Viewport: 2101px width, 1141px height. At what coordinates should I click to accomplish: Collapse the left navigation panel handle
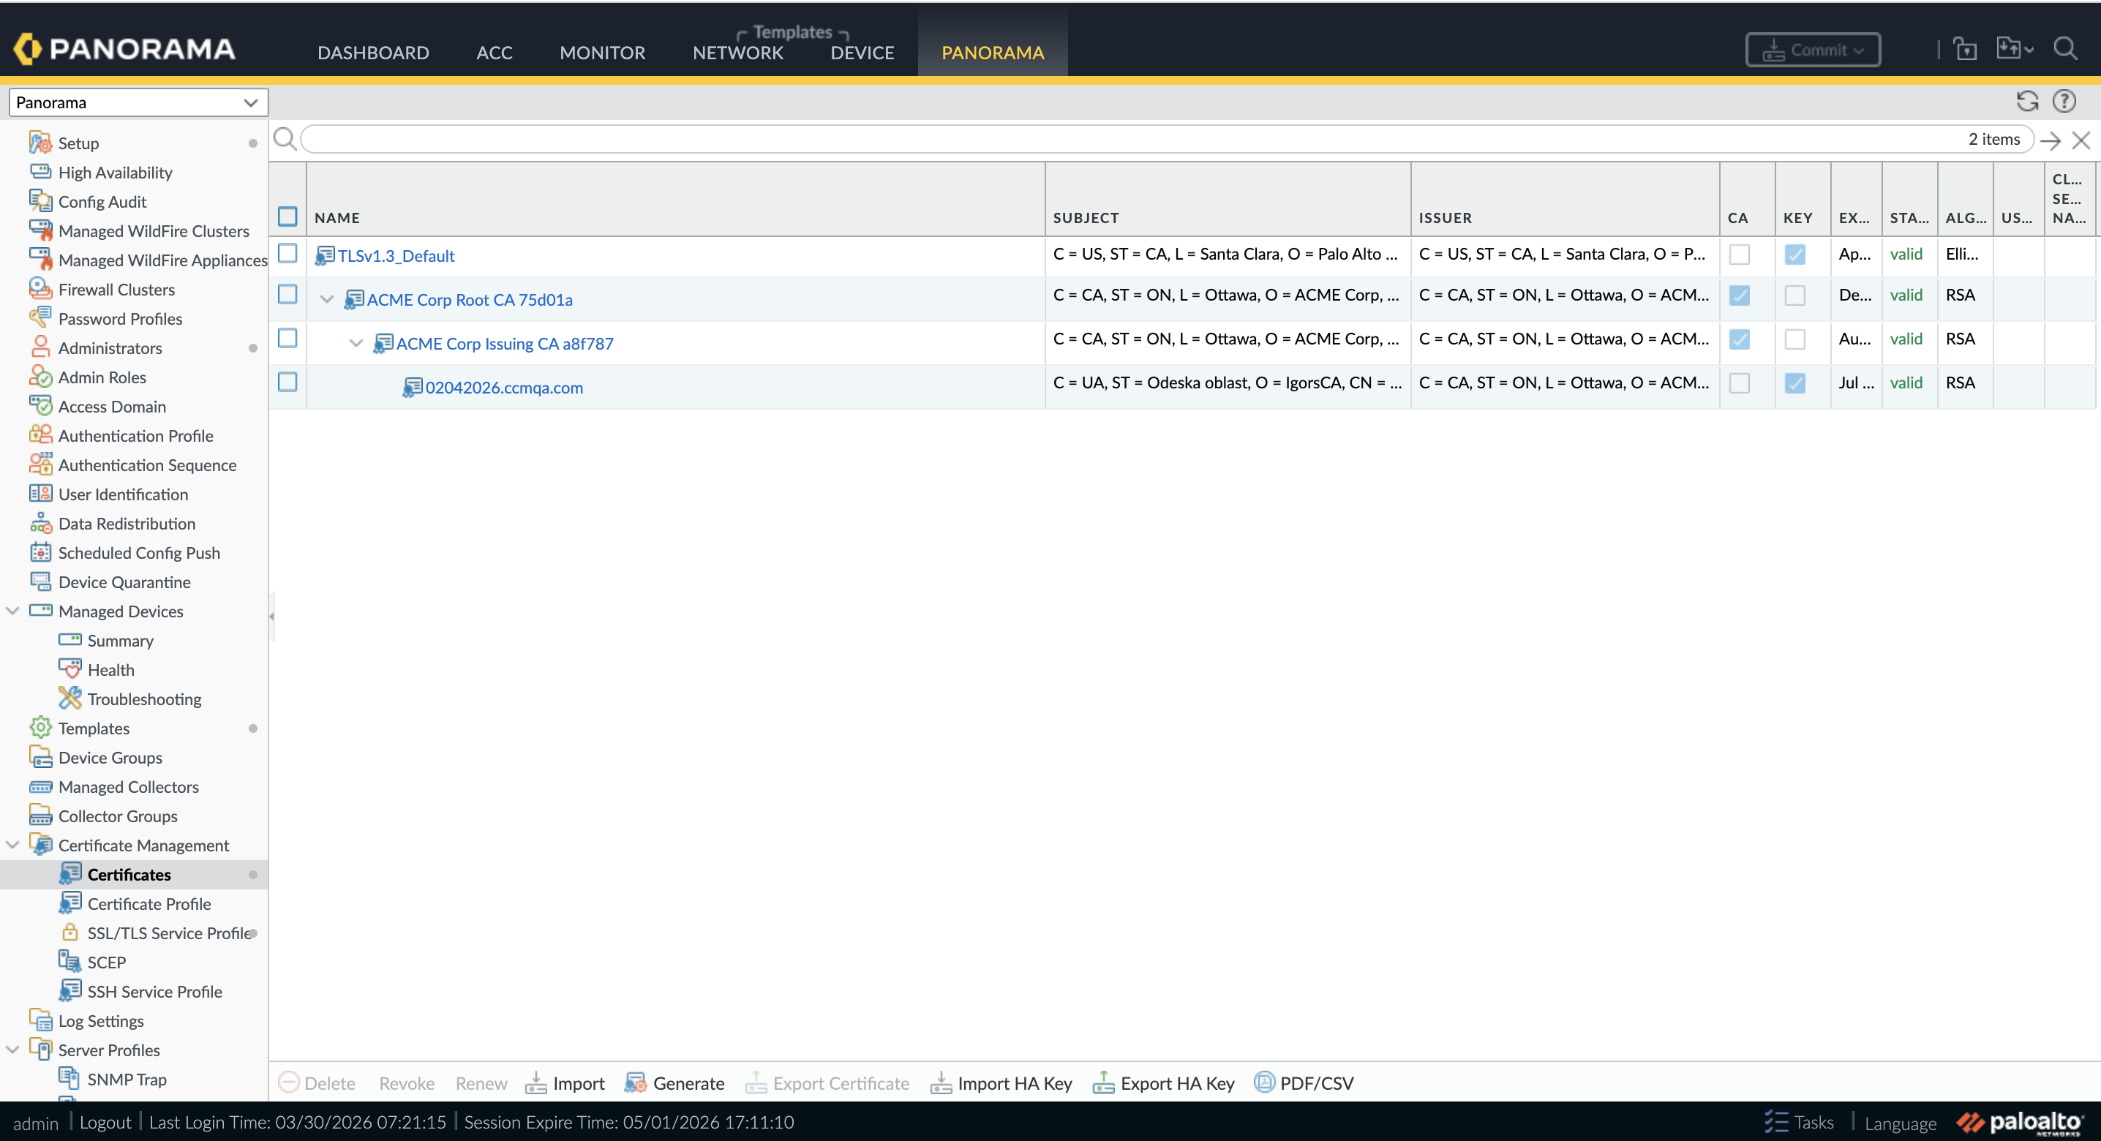[271, 617]
